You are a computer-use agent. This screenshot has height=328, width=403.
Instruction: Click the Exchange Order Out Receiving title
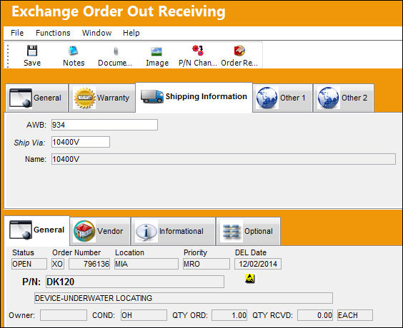tap(119, 12)
